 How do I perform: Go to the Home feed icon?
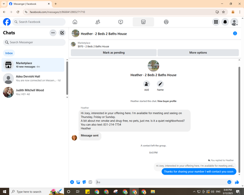point(75,22)
